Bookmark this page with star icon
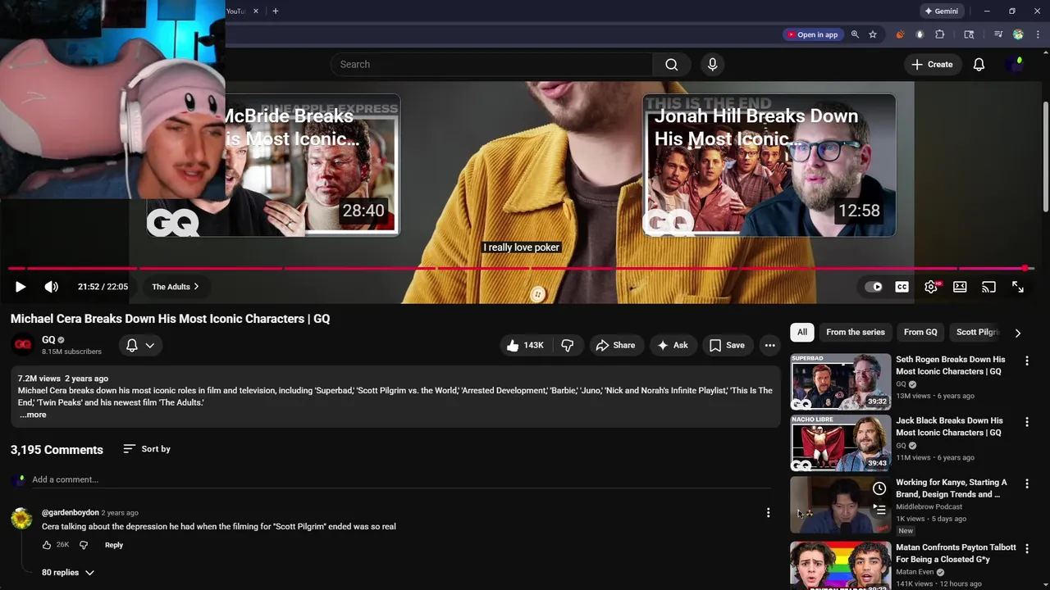The height and width of the screenshot is (590, 1050). point(873,34)
